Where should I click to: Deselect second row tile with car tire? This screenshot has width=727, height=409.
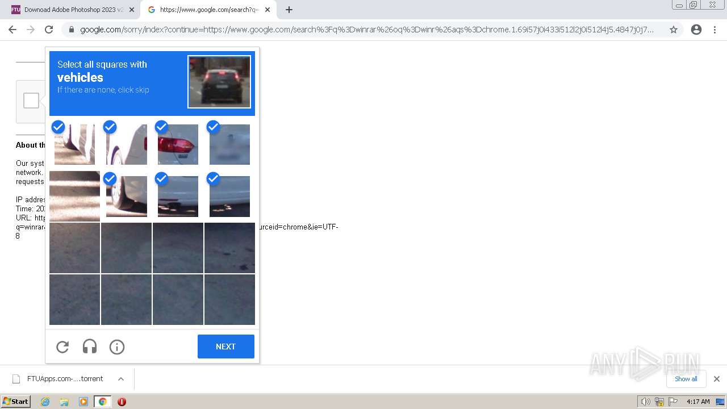[126, 196]
